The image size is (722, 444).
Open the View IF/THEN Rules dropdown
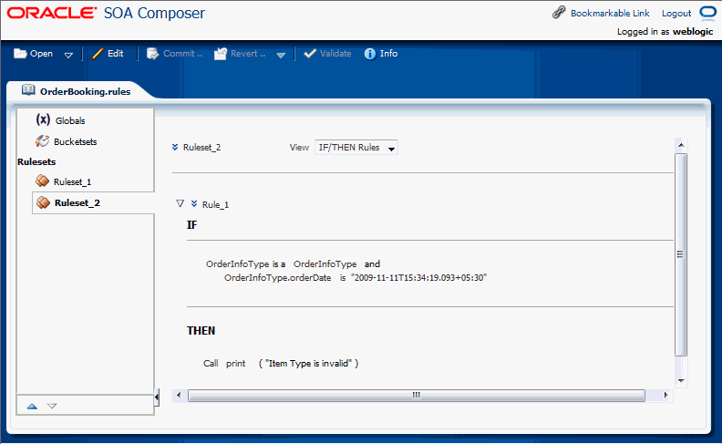click(356, 148)
